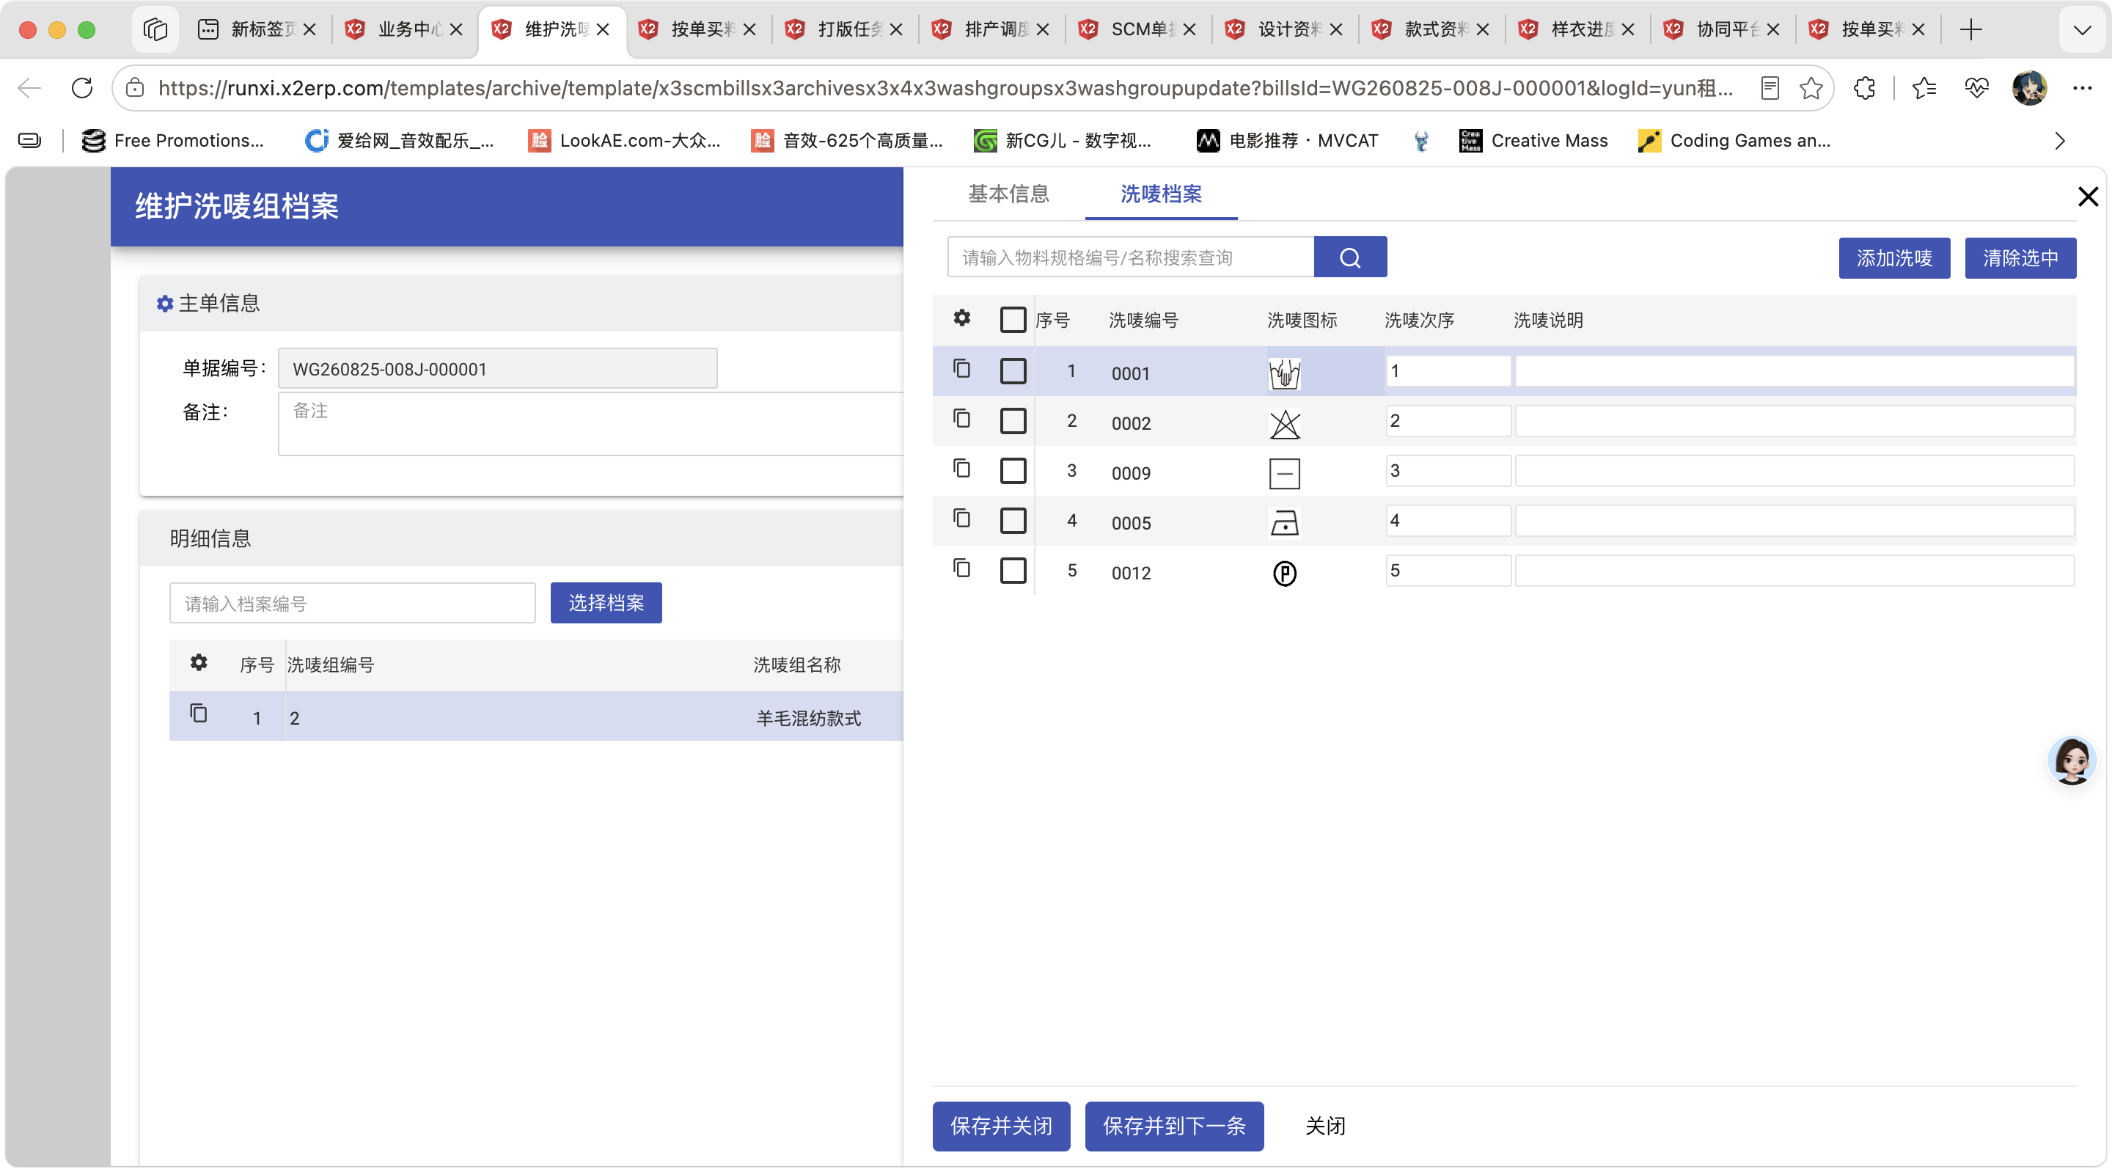
Task: Click the dry flat symbol for 0009
Action: click(x=1285, y=473)
